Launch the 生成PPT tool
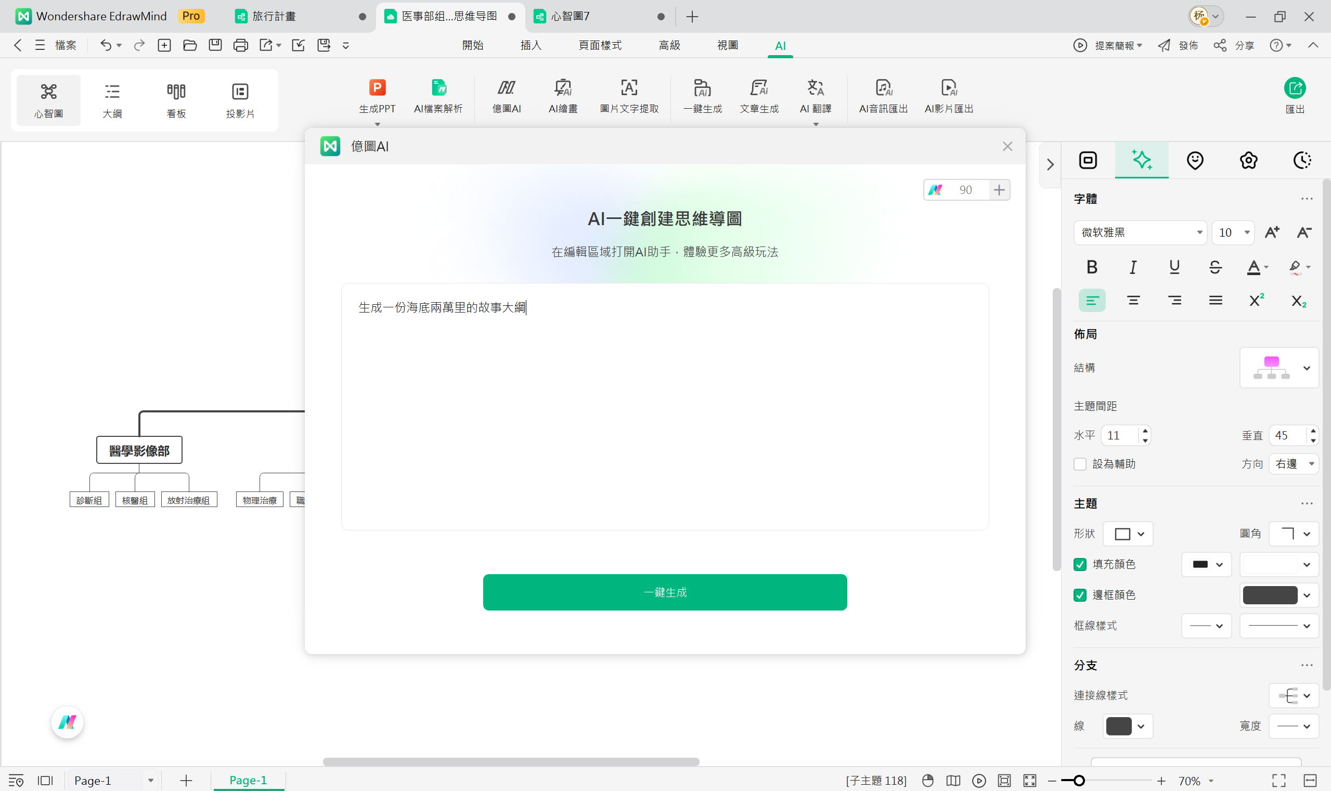 (x=377, y=95)
